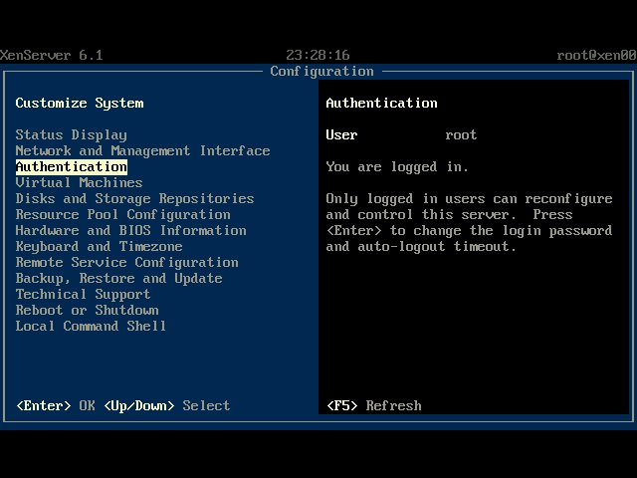Open Resource Pool Configuration
The width and height of the screenshot is (637, 478).
point(122,214)
